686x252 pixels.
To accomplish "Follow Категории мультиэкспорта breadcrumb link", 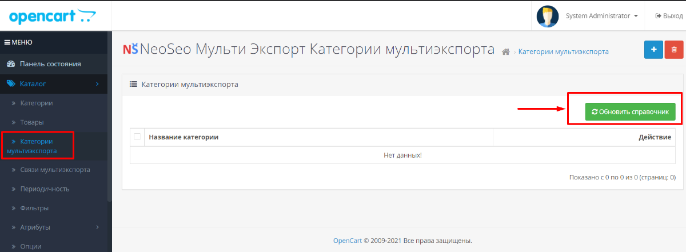I will [563, 51].
